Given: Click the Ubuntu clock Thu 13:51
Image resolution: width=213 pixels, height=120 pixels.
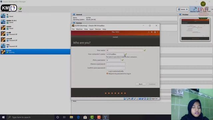Looking at the screenshot, I should point(115,32).
